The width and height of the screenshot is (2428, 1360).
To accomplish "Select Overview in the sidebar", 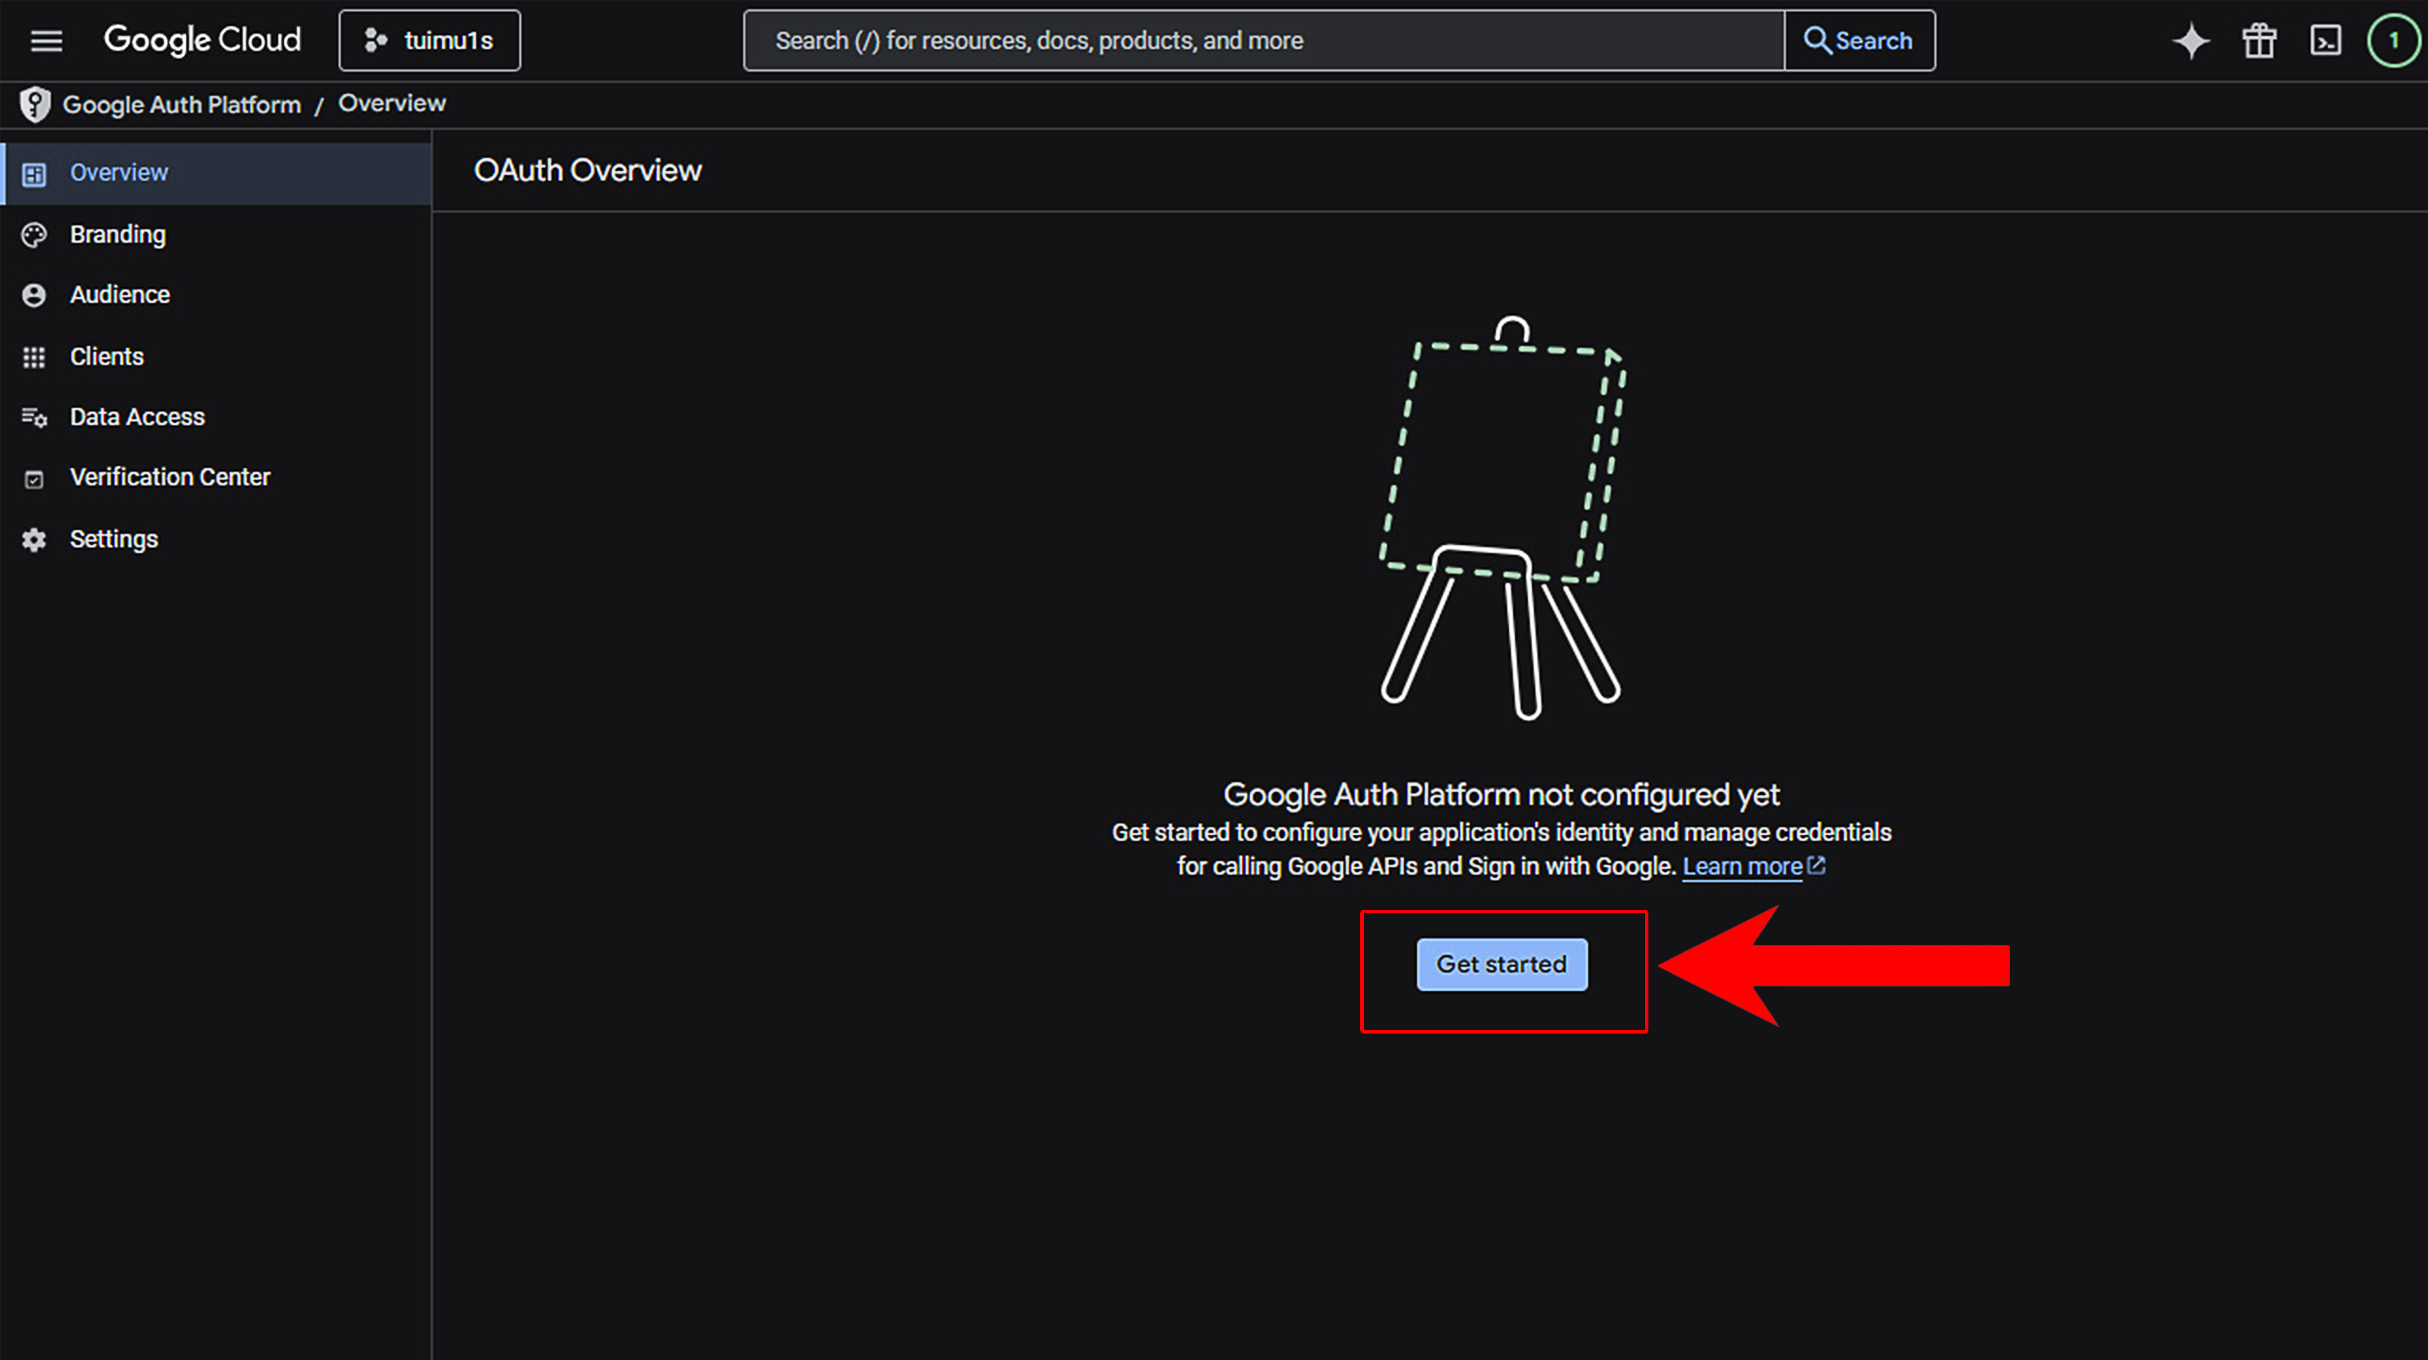I will (x=120, y=173).
